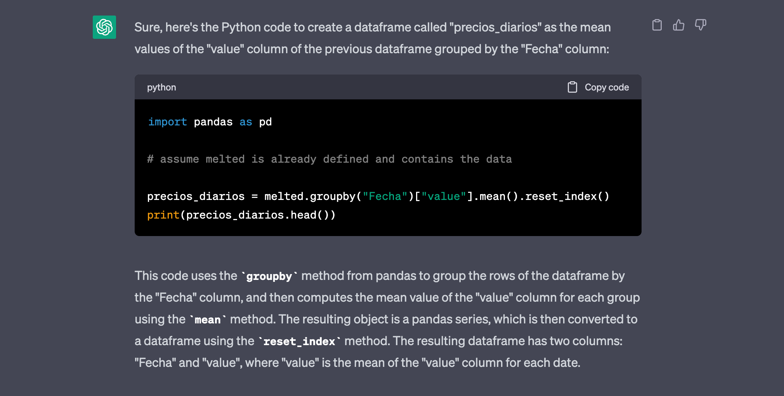Image resolution: width=784 pixels, height=396 pixels.
Task: Select the python language label
Action: [x=161, y=87]
